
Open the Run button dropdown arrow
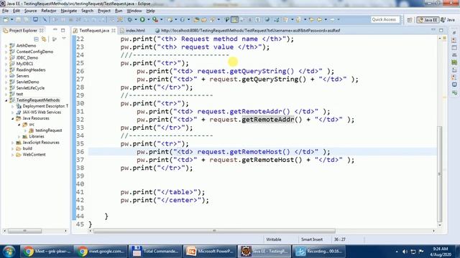tap(148, 19)
